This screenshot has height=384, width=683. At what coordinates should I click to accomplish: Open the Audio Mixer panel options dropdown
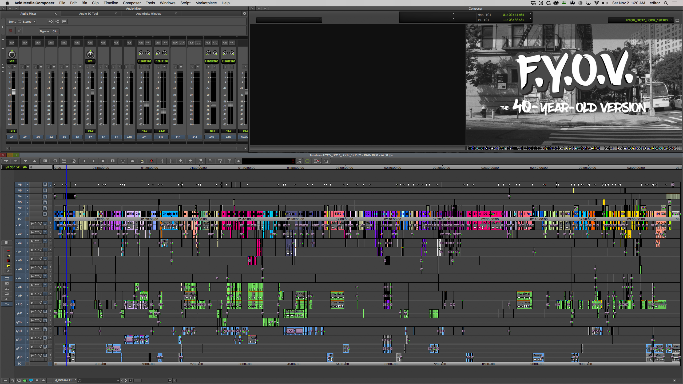pos(244,14)
